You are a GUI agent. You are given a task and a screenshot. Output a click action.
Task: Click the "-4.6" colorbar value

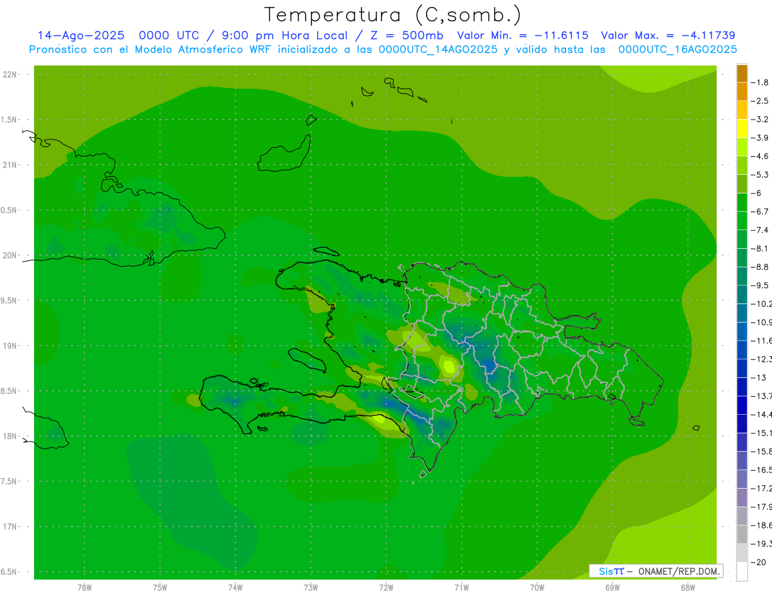click(x=760, y=156)
